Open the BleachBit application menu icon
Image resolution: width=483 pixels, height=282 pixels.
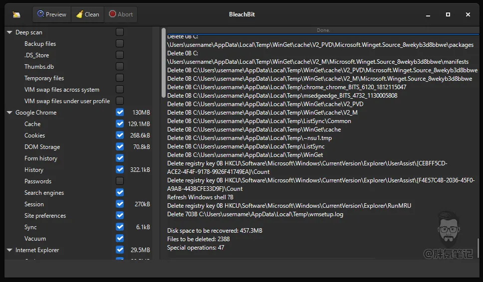pyautogui.click(x=16, y=14)
